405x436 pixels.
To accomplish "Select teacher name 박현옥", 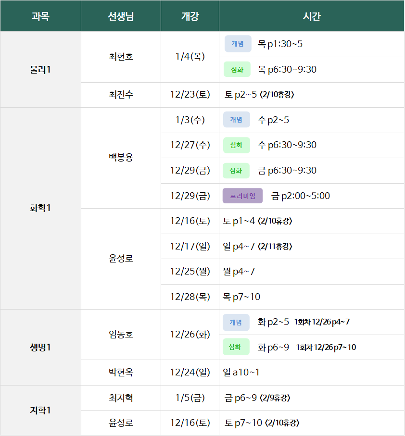I will [121, 372].
